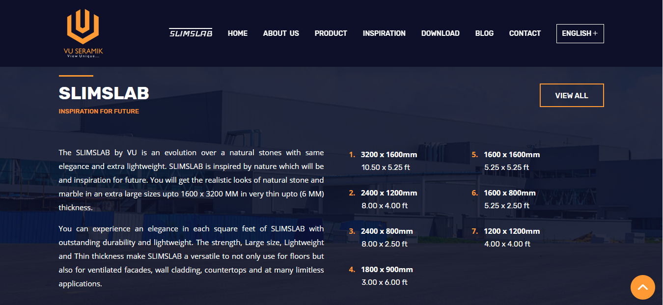This screenshot has width=663, height=305.
Task: Select the 3200 x 1600mm size
Action: pos(389,155)
